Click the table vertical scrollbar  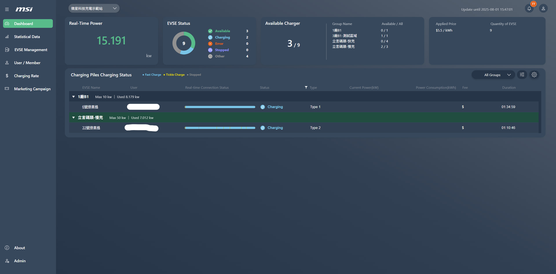point(540,112)
